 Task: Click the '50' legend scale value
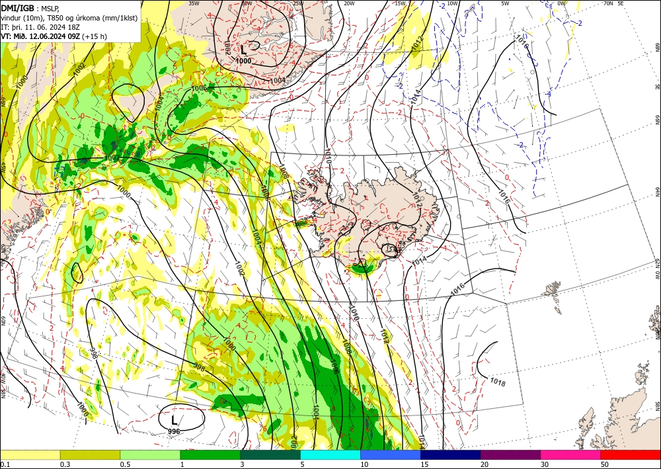pos(605,464)
